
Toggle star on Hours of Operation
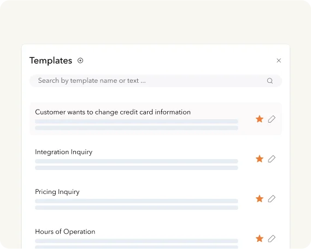click(260, 238)
